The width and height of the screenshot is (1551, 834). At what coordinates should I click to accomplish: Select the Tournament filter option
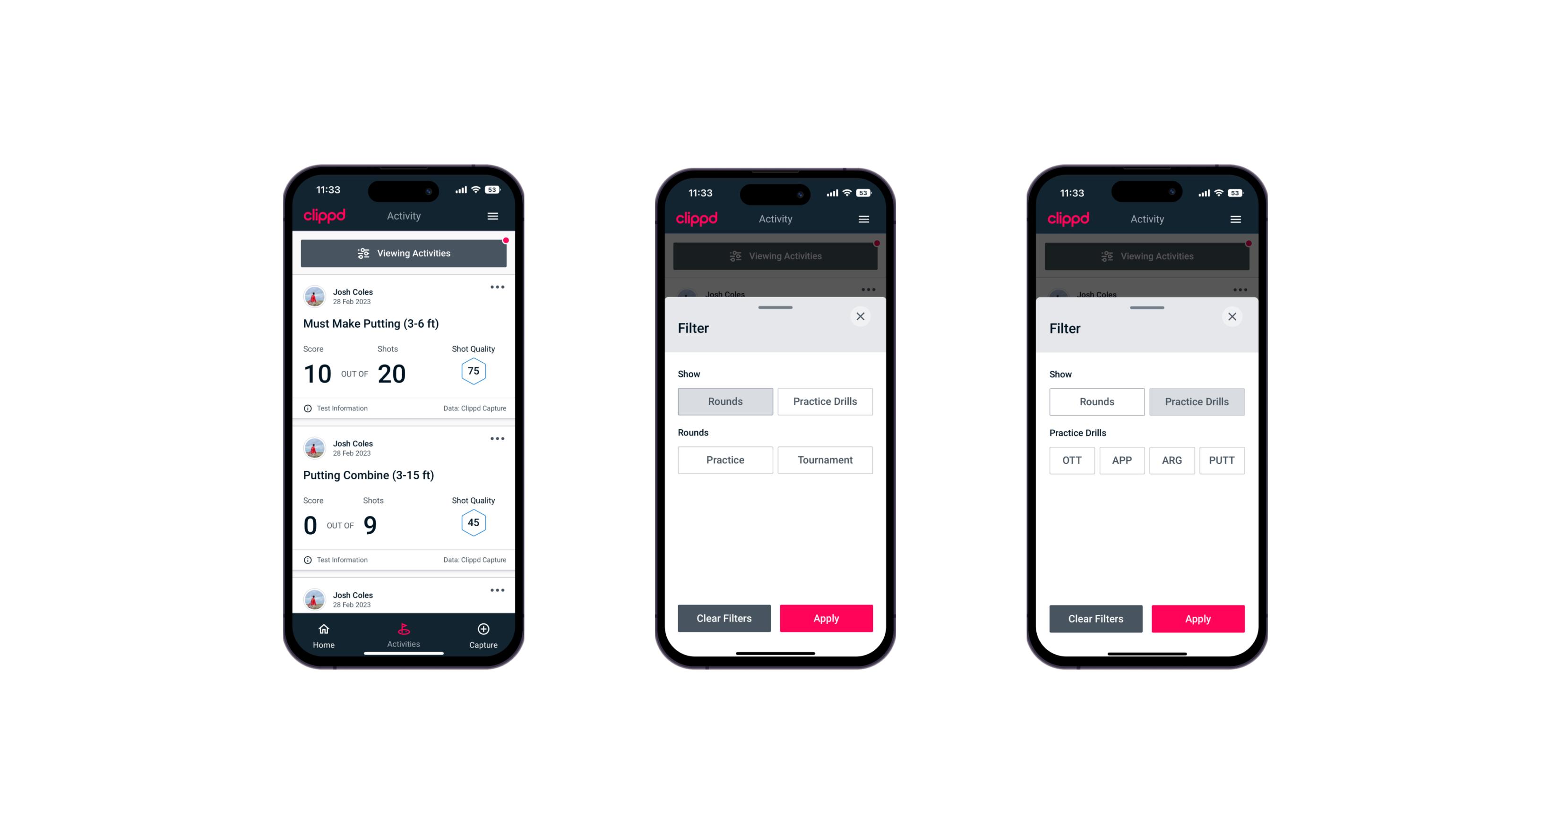click(823, 460)
